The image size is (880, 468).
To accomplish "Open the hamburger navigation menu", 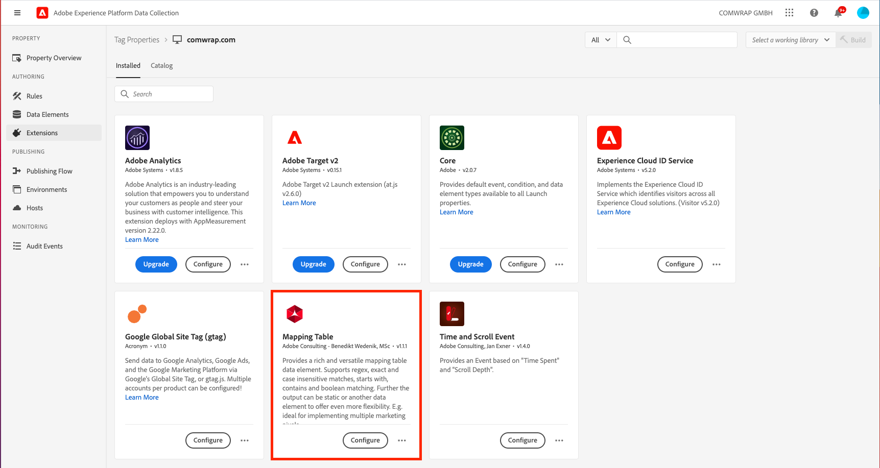I will tap(17, 13).
